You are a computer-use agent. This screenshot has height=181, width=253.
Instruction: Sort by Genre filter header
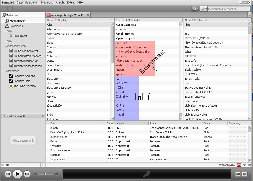(80, 20)
